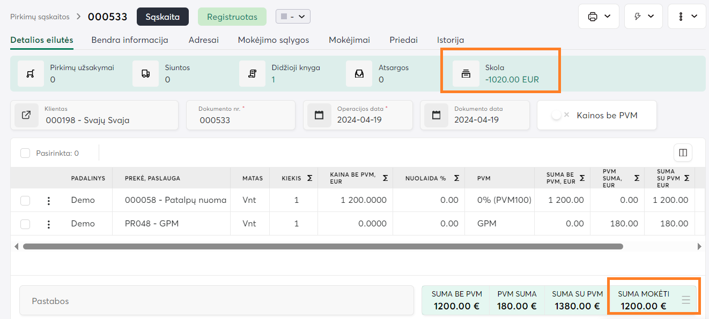Open column layout settings icon

pyautogui.click(x=683, y=153)
